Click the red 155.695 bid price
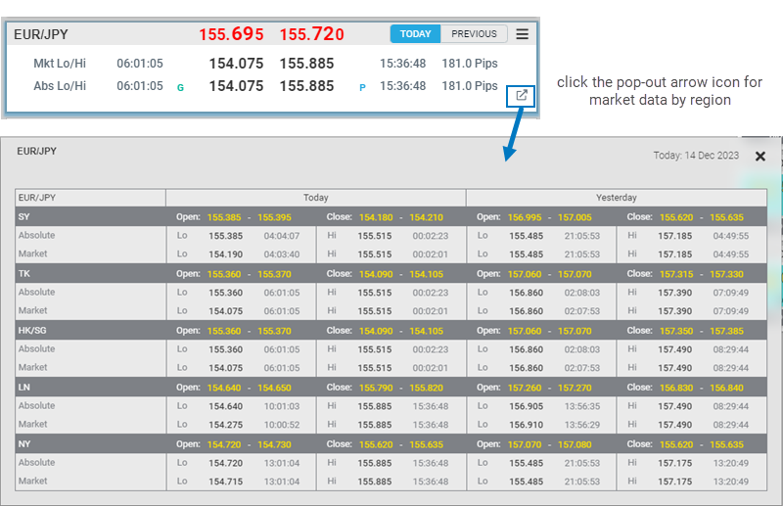Image resolution: width=783 pixels, height=506 pixels. pyautogui.click(x=232, y=34)
